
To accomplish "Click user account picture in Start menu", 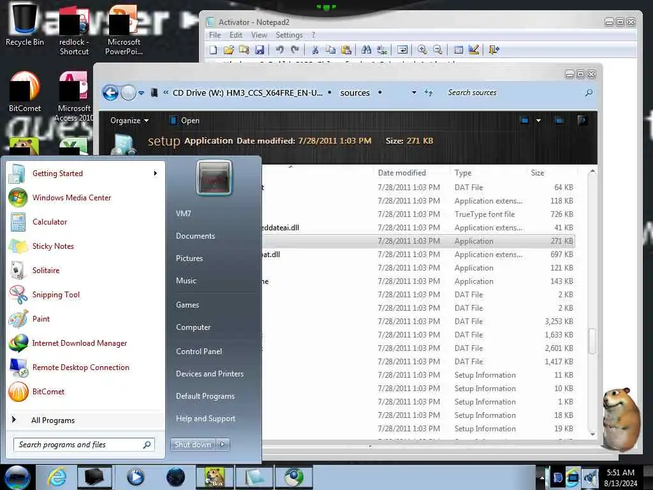I will [x=214, y=178].
